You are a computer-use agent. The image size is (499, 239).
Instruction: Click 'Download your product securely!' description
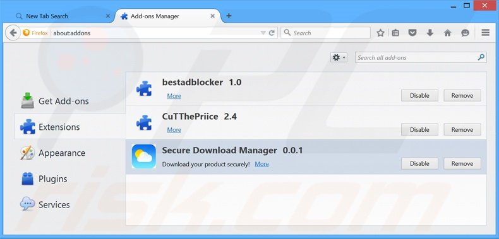(206, 165)
